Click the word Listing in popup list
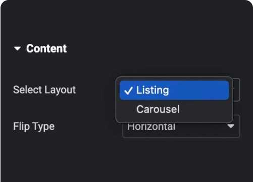This screenshot has width=253, height=182. coord(153,90)
